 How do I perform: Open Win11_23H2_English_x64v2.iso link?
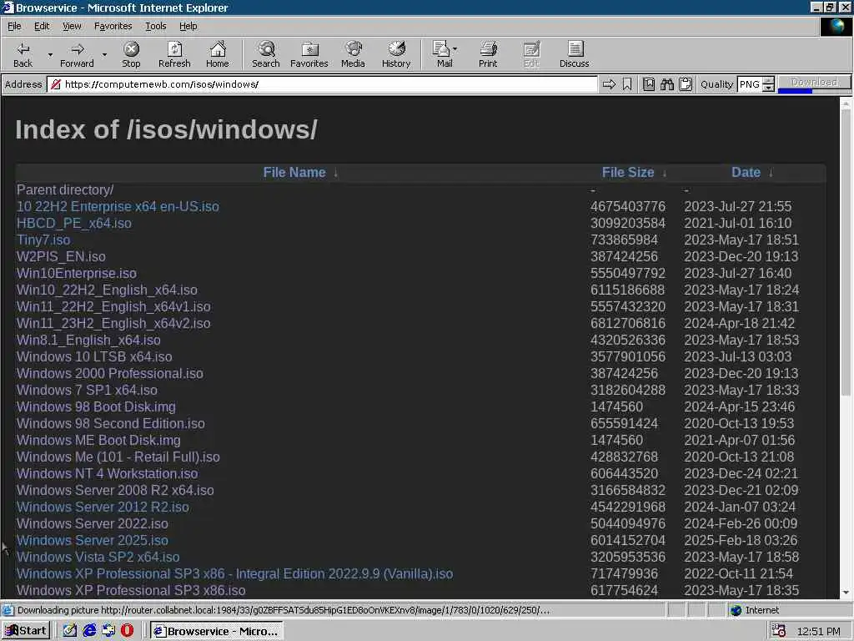[x=113, y=323]
